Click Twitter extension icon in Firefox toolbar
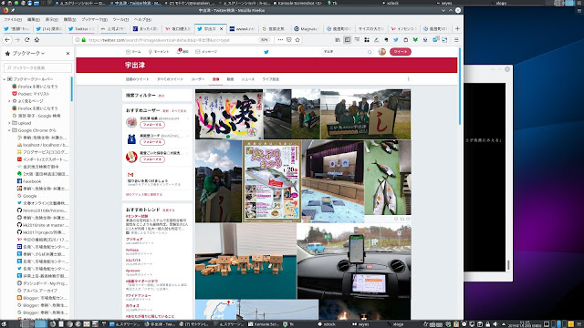This screenshot has height=328, width=584. [395, 40]
